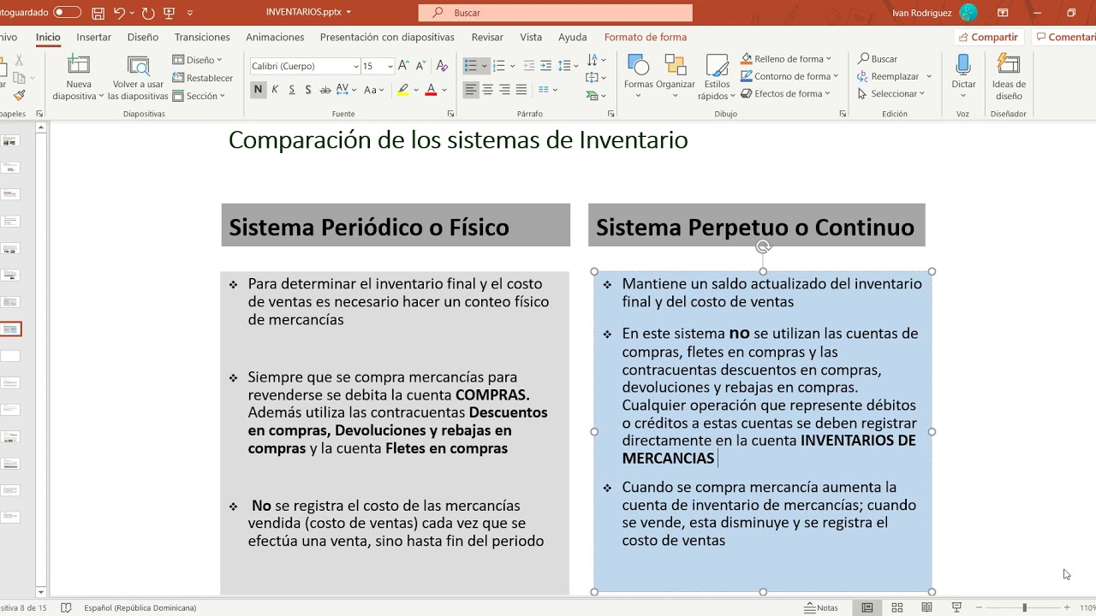This screenshot has width=1096, height=616.
Task: Open the Formato de forma tab
Action: pos(646,38)
